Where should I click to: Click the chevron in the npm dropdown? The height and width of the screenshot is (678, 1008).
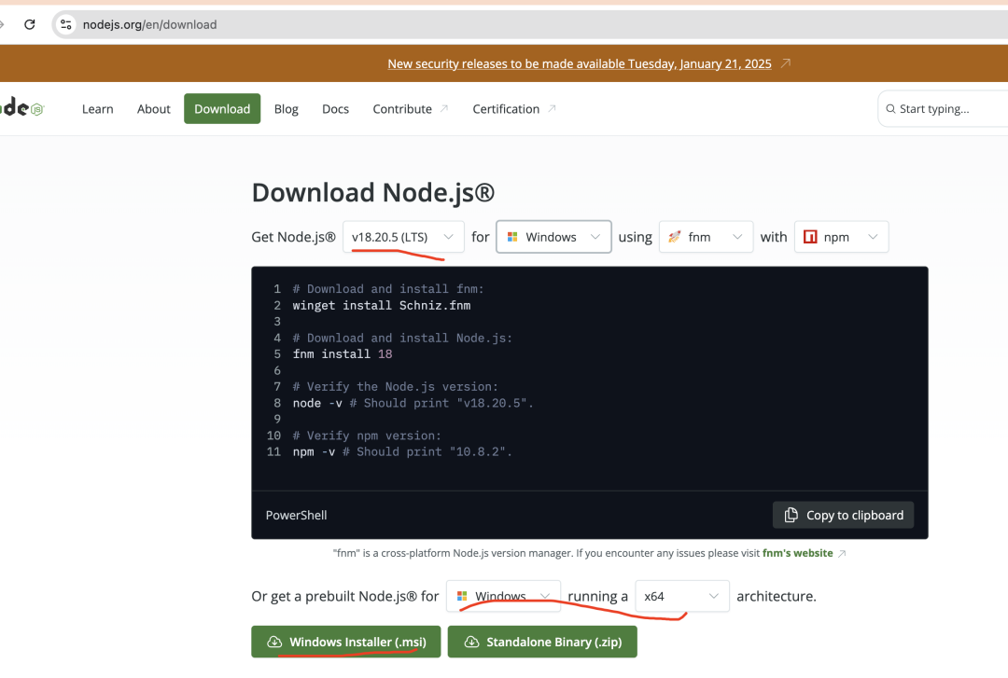[873, 237]
